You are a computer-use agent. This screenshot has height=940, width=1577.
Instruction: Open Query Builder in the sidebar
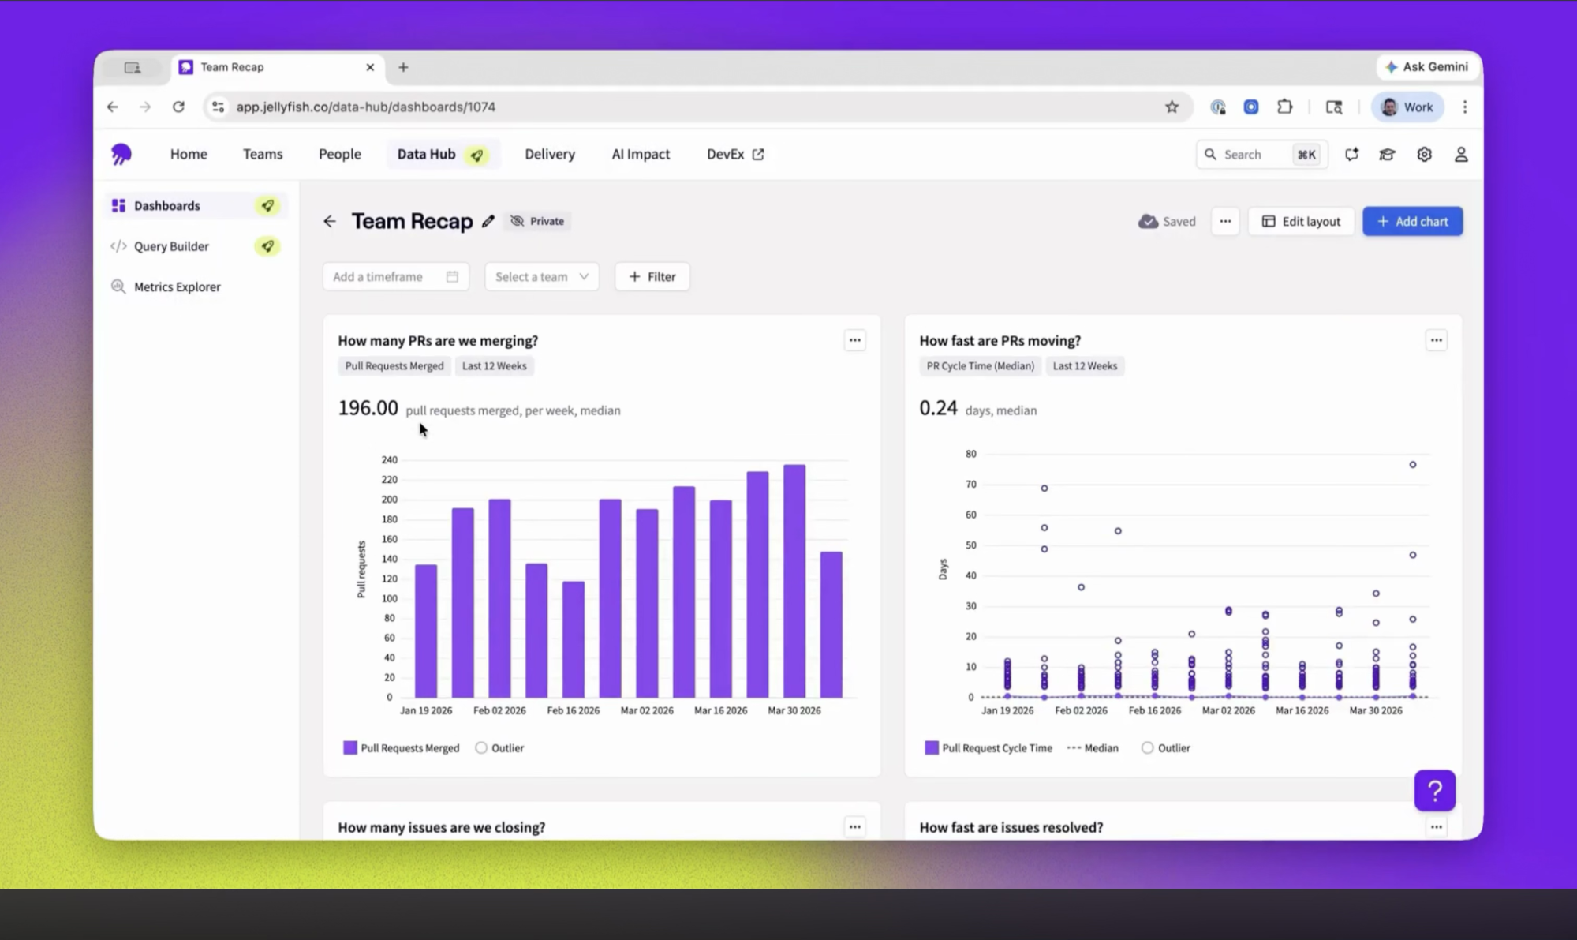tap(196, 246)
